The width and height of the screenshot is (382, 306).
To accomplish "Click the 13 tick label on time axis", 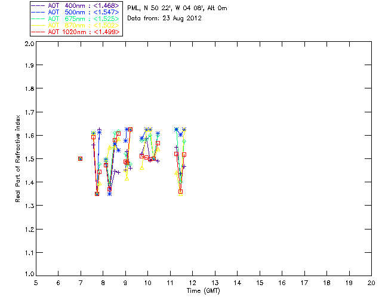I will 215,283.
